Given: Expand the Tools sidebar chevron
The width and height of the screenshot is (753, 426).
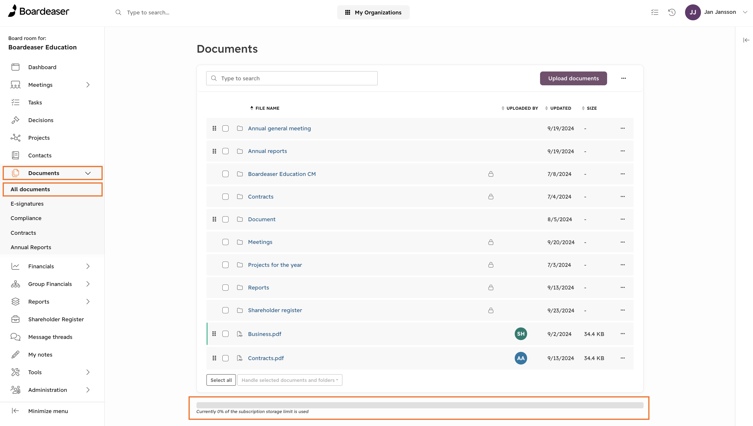Looking at the screenshot, I should pos(88,372).
